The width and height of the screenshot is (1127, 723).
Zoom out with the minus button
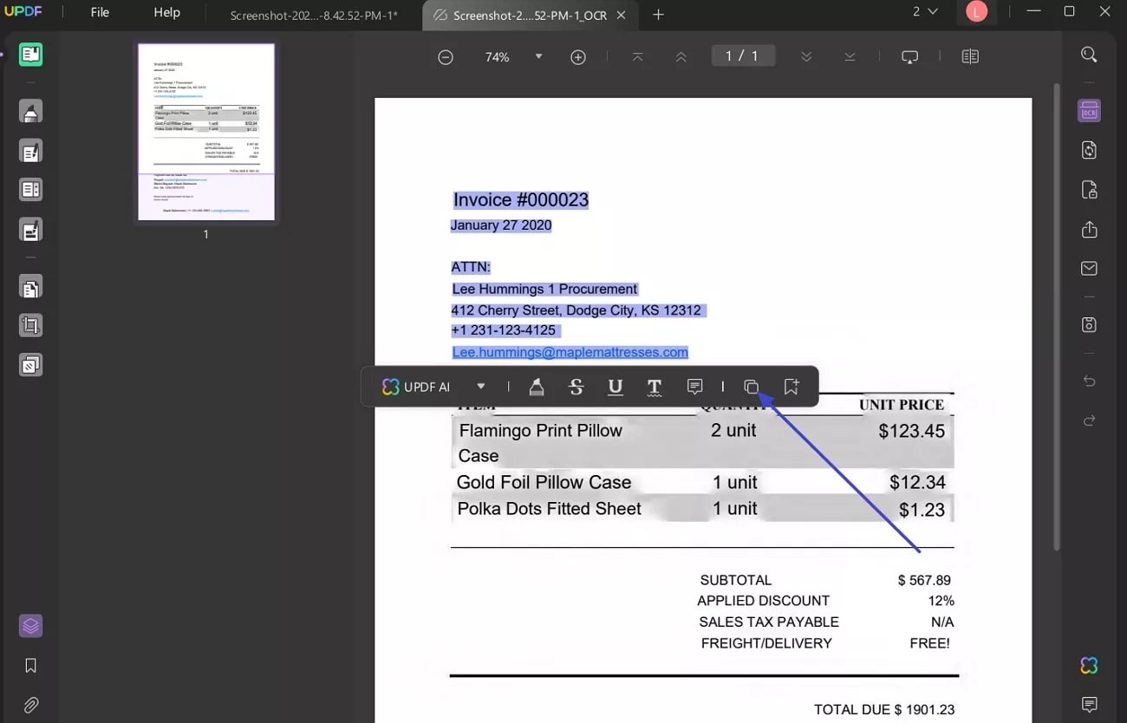pyautogui.click(x=446, y=57)
